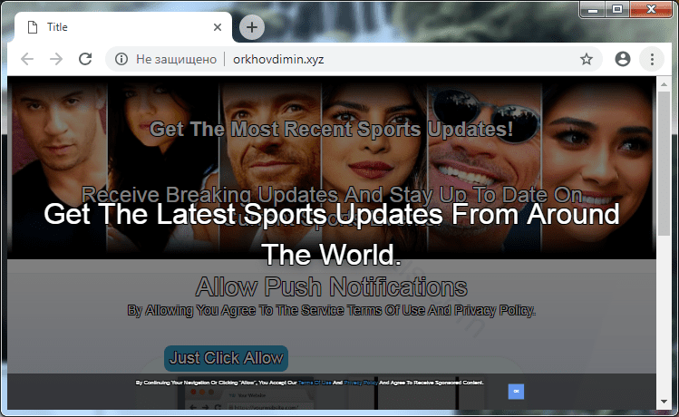Click the Allow Push Notifications heading
679x417 pixels.
331,287
